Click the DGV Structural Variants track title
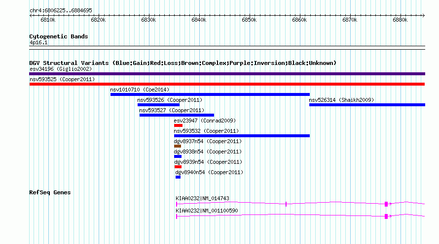Screen dimensions: 439x244 click(183, 63)
